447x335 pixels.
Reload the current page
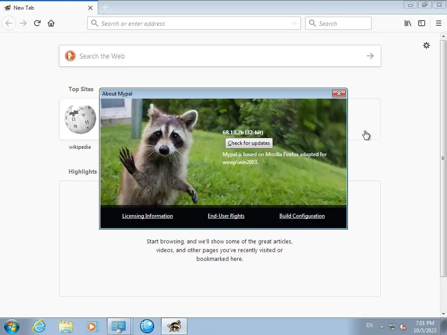37,23
